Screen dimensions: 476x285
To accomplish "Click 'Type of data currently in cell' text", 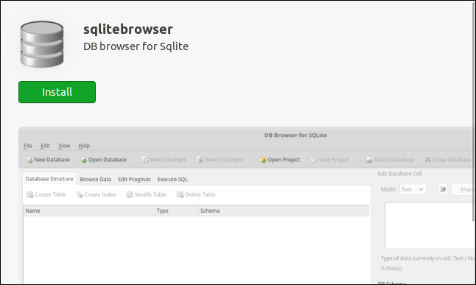I will 427,258.
